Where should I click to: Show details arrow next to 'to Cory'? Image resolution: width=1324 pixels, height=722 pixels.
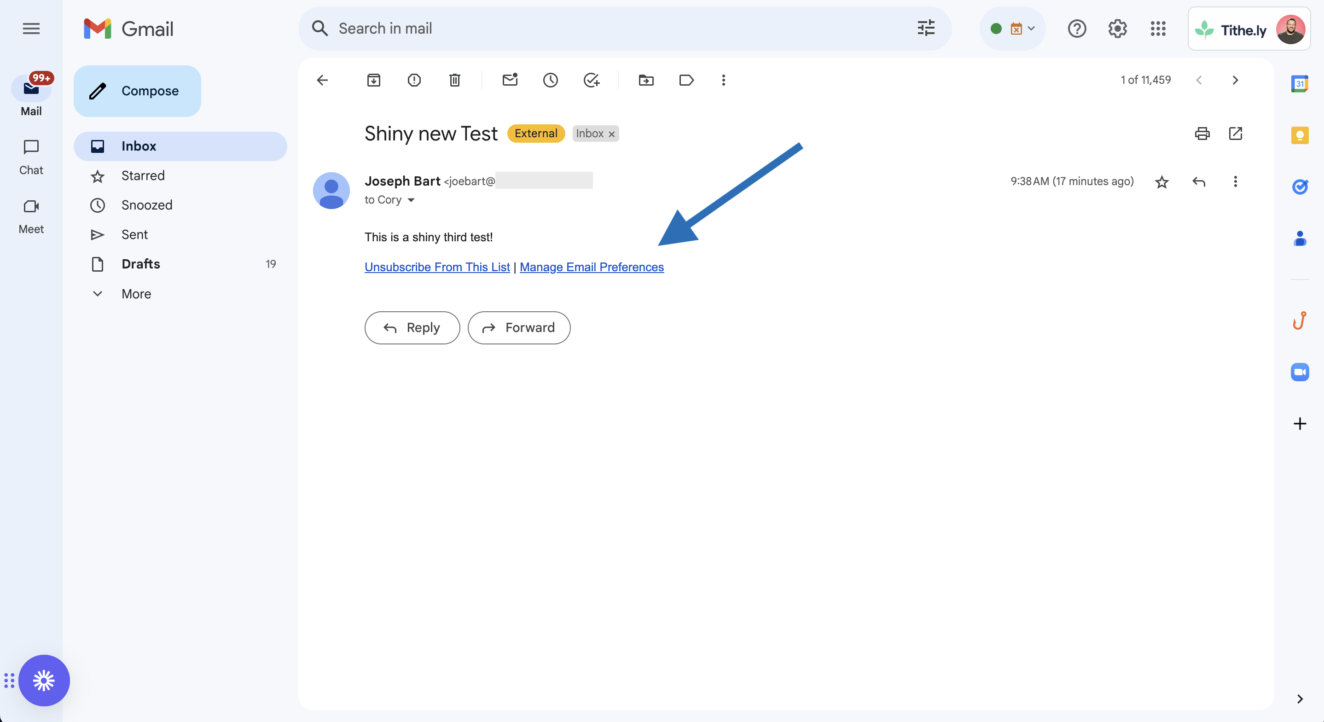click(x=411, y=200)
